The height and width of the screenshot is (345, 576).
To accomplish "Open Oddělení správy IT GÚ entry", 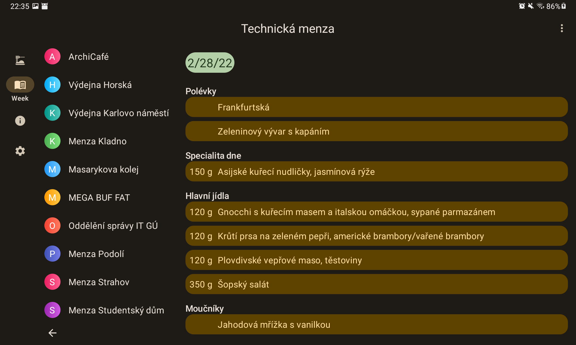I will pyautogui.click(x=113, y=226).
